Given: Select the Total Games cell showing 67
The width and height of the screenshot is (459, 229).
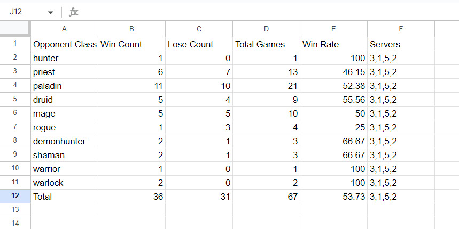Looking at the screenshot, I should pyautogui.click(x=266, y=197).
